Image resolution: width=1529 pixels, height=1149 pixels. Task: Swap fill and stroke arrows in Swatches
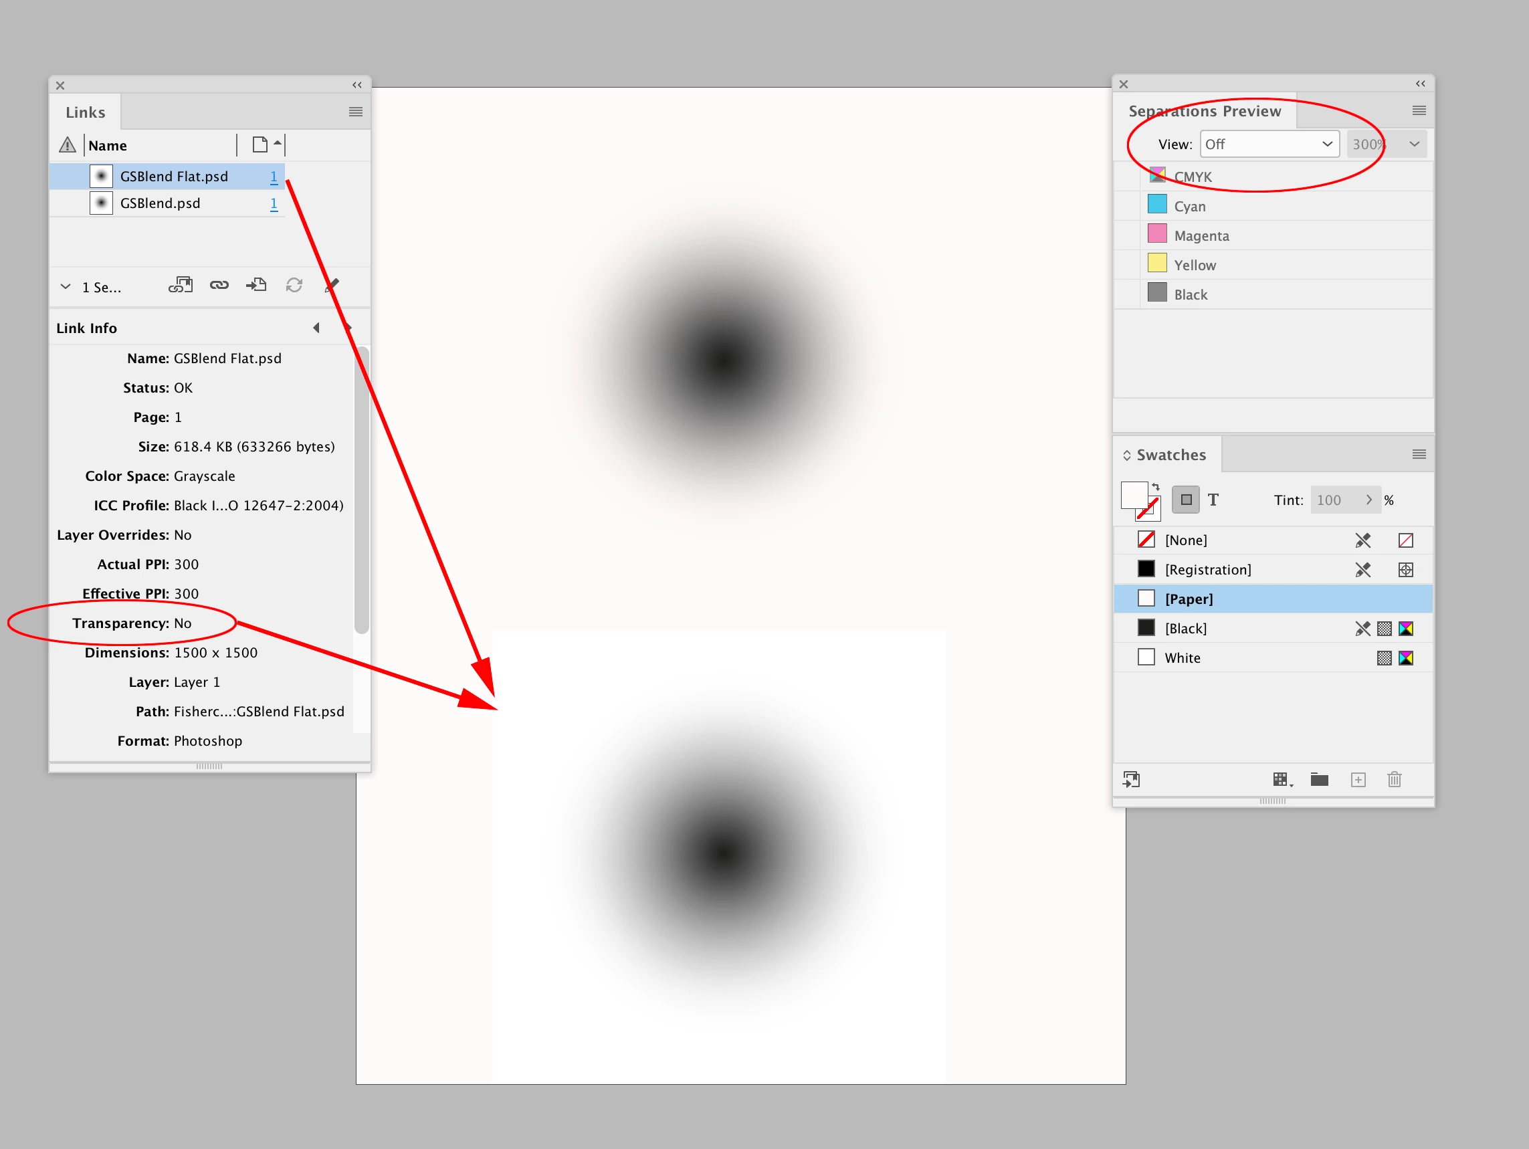[1156, 487]
